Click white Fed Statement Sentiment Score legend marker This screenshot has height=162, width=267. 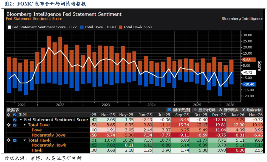(10, 27)
